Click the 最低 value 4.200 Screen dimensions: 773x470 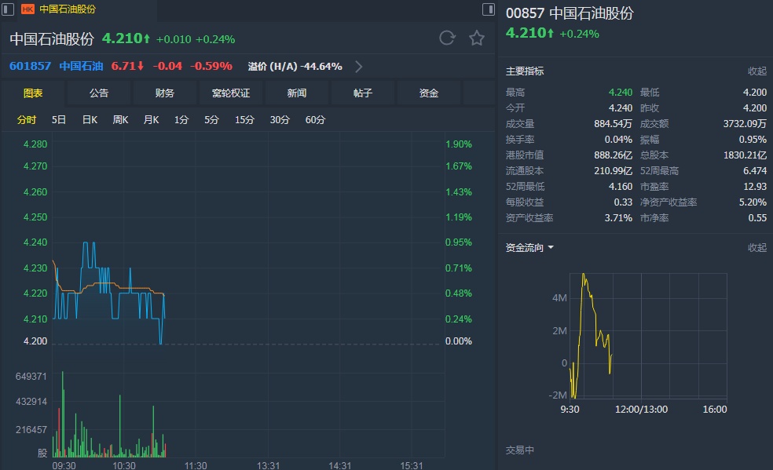[x=755, y=93]
